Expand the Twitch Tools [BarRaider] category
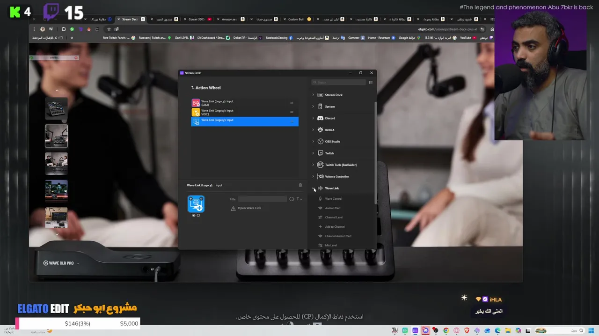The height and width of the screenshot is (336, 599). click(313, 165)
